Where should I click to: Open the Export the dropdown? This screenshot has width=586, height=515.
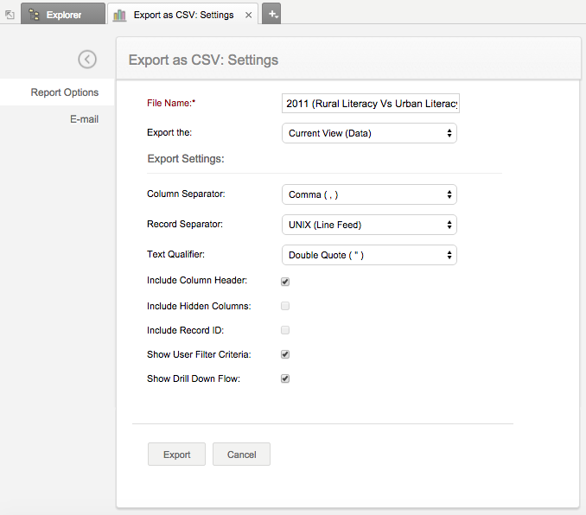pyautogui.click(x=369, y=133)
